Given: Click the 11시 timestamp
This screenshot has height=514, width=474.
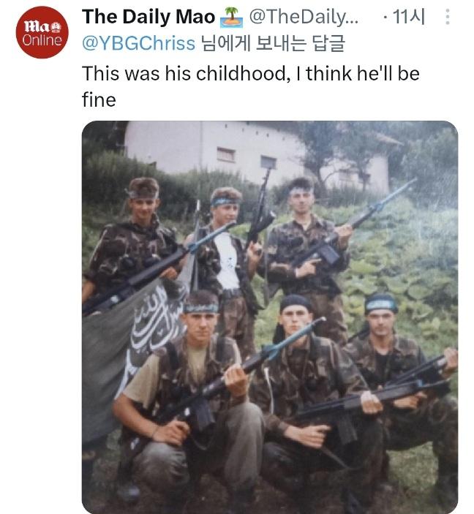Looking at the screenshot, I should pos(409,17).
